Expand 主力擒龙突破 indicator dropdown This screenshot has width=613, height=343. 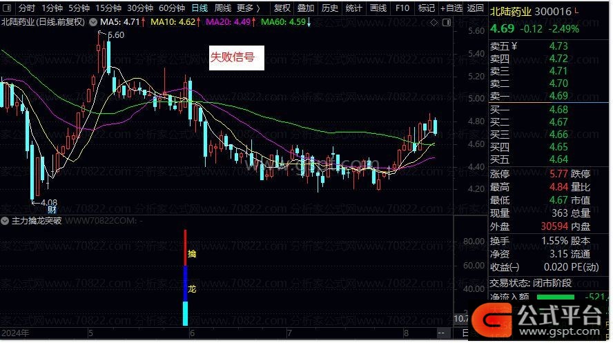click(x=5, y=221)
